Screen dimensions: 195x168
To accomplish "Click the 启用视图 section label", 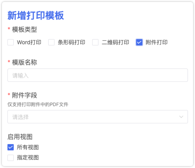I will point(20,137).
